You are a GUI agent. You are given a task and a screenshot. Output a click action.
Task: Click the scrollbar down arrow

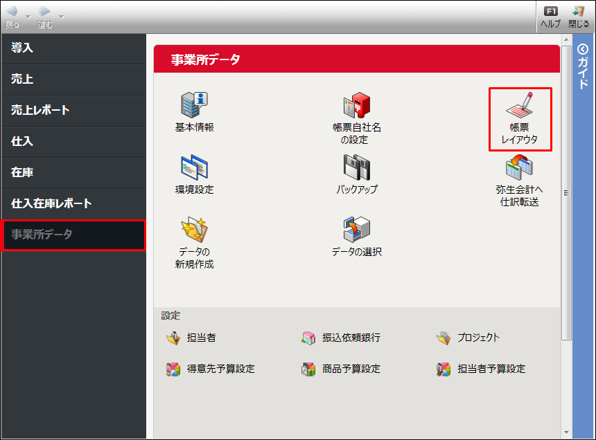tap(566, 432)
